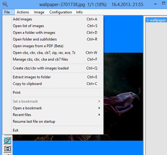Toggle Resume last file on startup

click(x=57, y=122)
